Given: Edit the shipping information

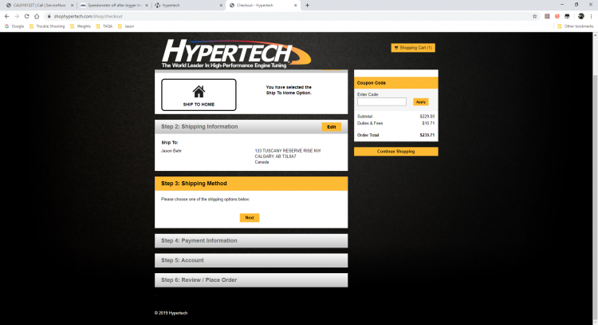Looking at the screenshot, I should click(x=332, y=127).
